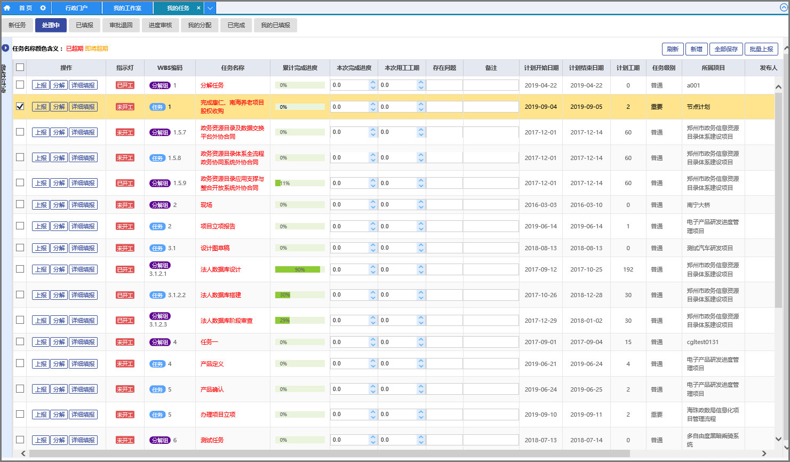Click the 已开工 indicator for 分解任务
This screenshot has height=462, width=790.
point(125,85)
